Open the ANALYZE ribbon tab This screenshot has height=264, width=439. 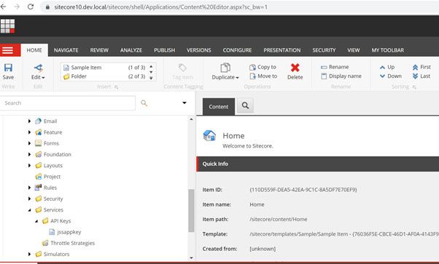pyautogui.click(x=131, y=50)
